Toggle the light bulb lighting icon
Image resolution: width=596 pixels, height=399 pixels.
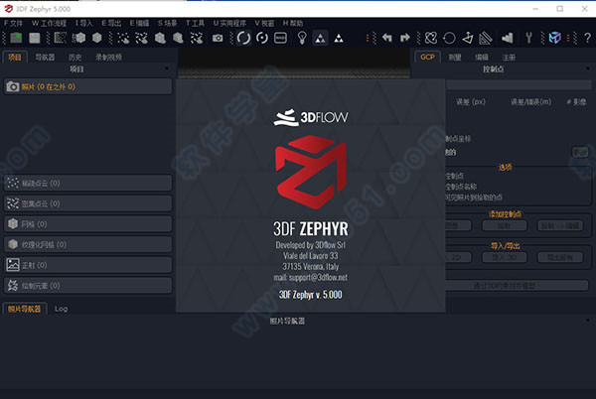tap(302, 38)
